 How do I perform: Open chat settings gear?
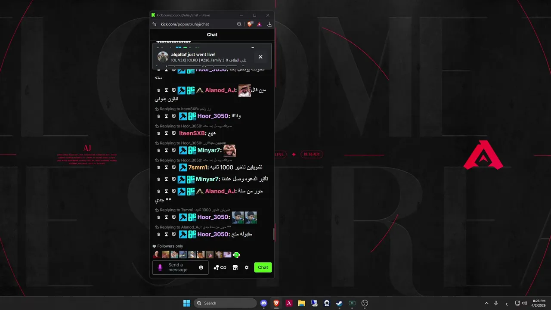pos(247,267)
